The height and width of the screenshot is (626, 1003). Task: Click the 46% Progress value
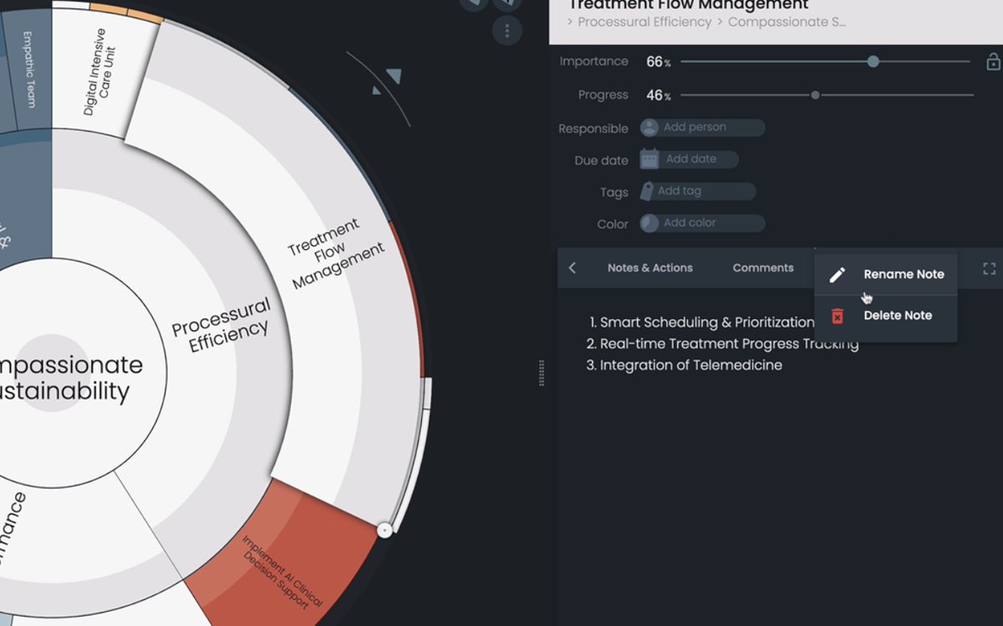[x=658, y=95]
